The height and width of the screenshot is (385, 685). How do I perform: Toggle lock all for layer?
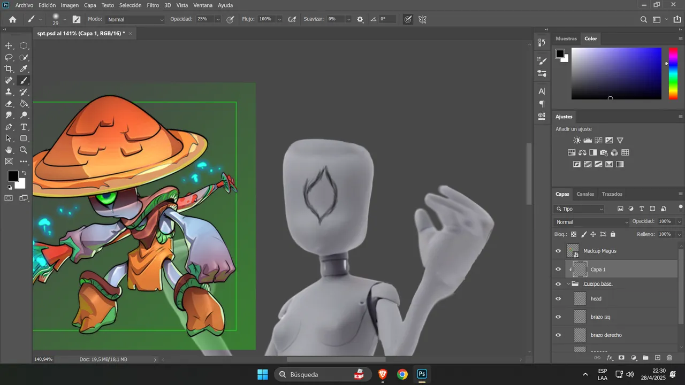pos(613,234)
